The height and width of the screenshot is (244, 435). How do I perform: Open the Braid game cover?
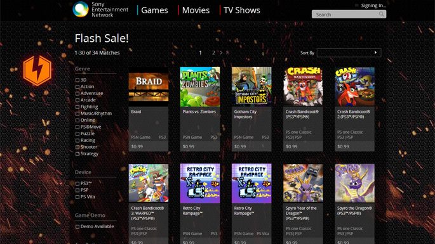click(x=149, y=87)
